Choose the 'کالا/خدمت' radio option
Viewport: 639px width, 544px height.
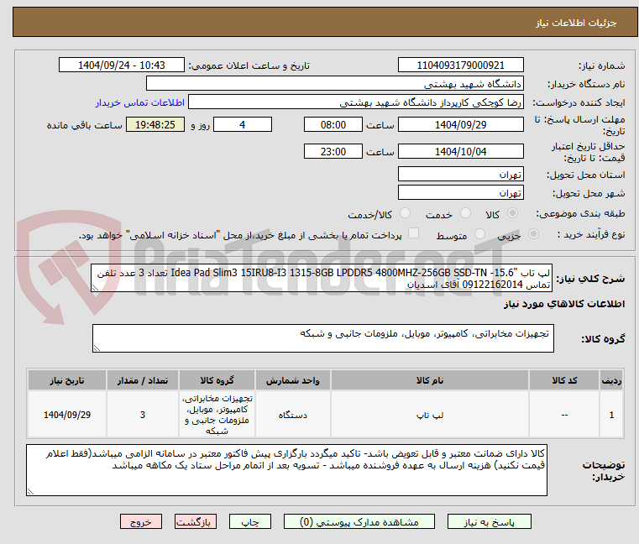point(406,214)
